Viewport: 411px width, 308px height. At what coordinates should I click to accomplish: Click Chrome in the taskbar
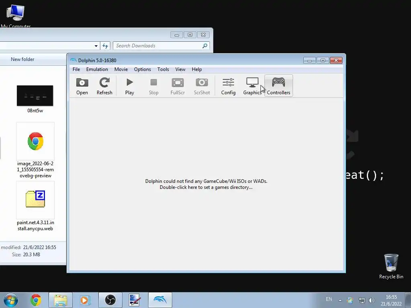click(36, 300)
